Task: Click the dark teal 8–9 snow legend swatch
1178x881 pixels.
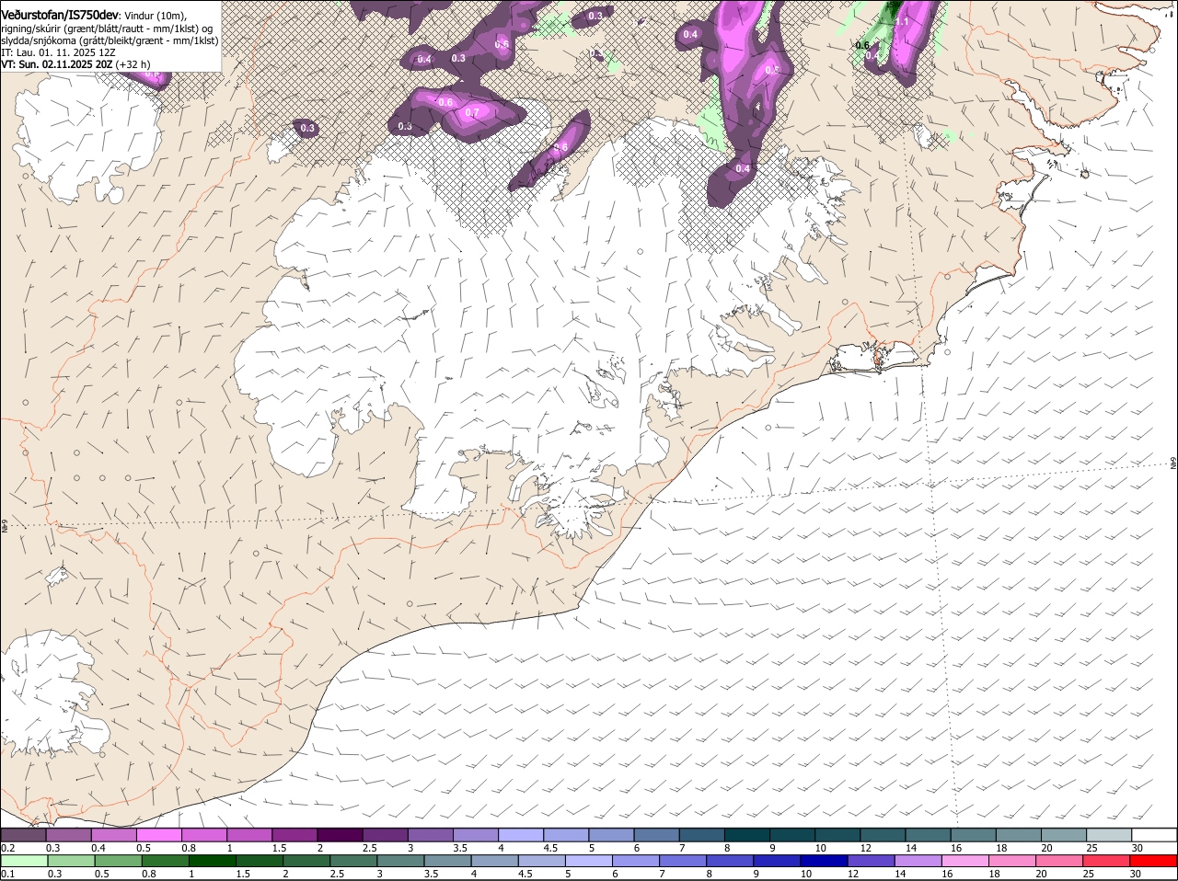Action: coord(747,835)
